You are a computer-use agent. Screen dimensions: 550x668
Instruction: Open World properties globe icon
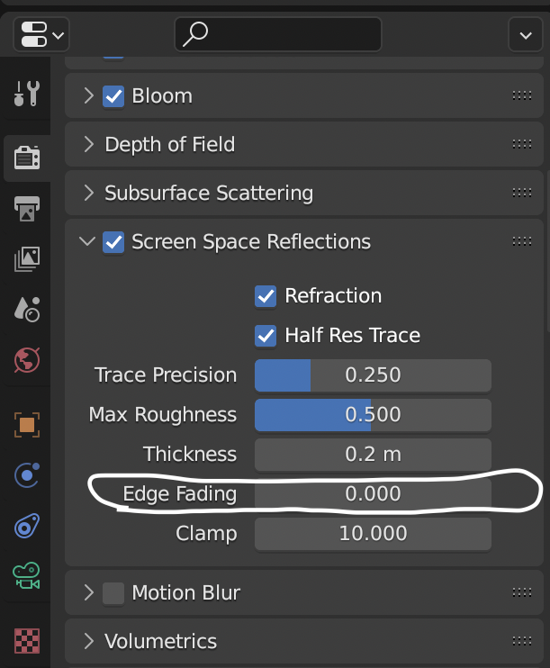click(27, 360)
